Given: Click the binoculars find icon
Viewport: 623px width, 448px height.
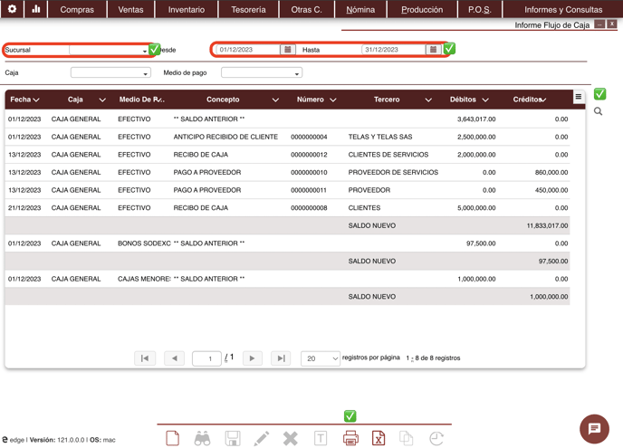Looking at the screenshot, I should coord(202,438).
